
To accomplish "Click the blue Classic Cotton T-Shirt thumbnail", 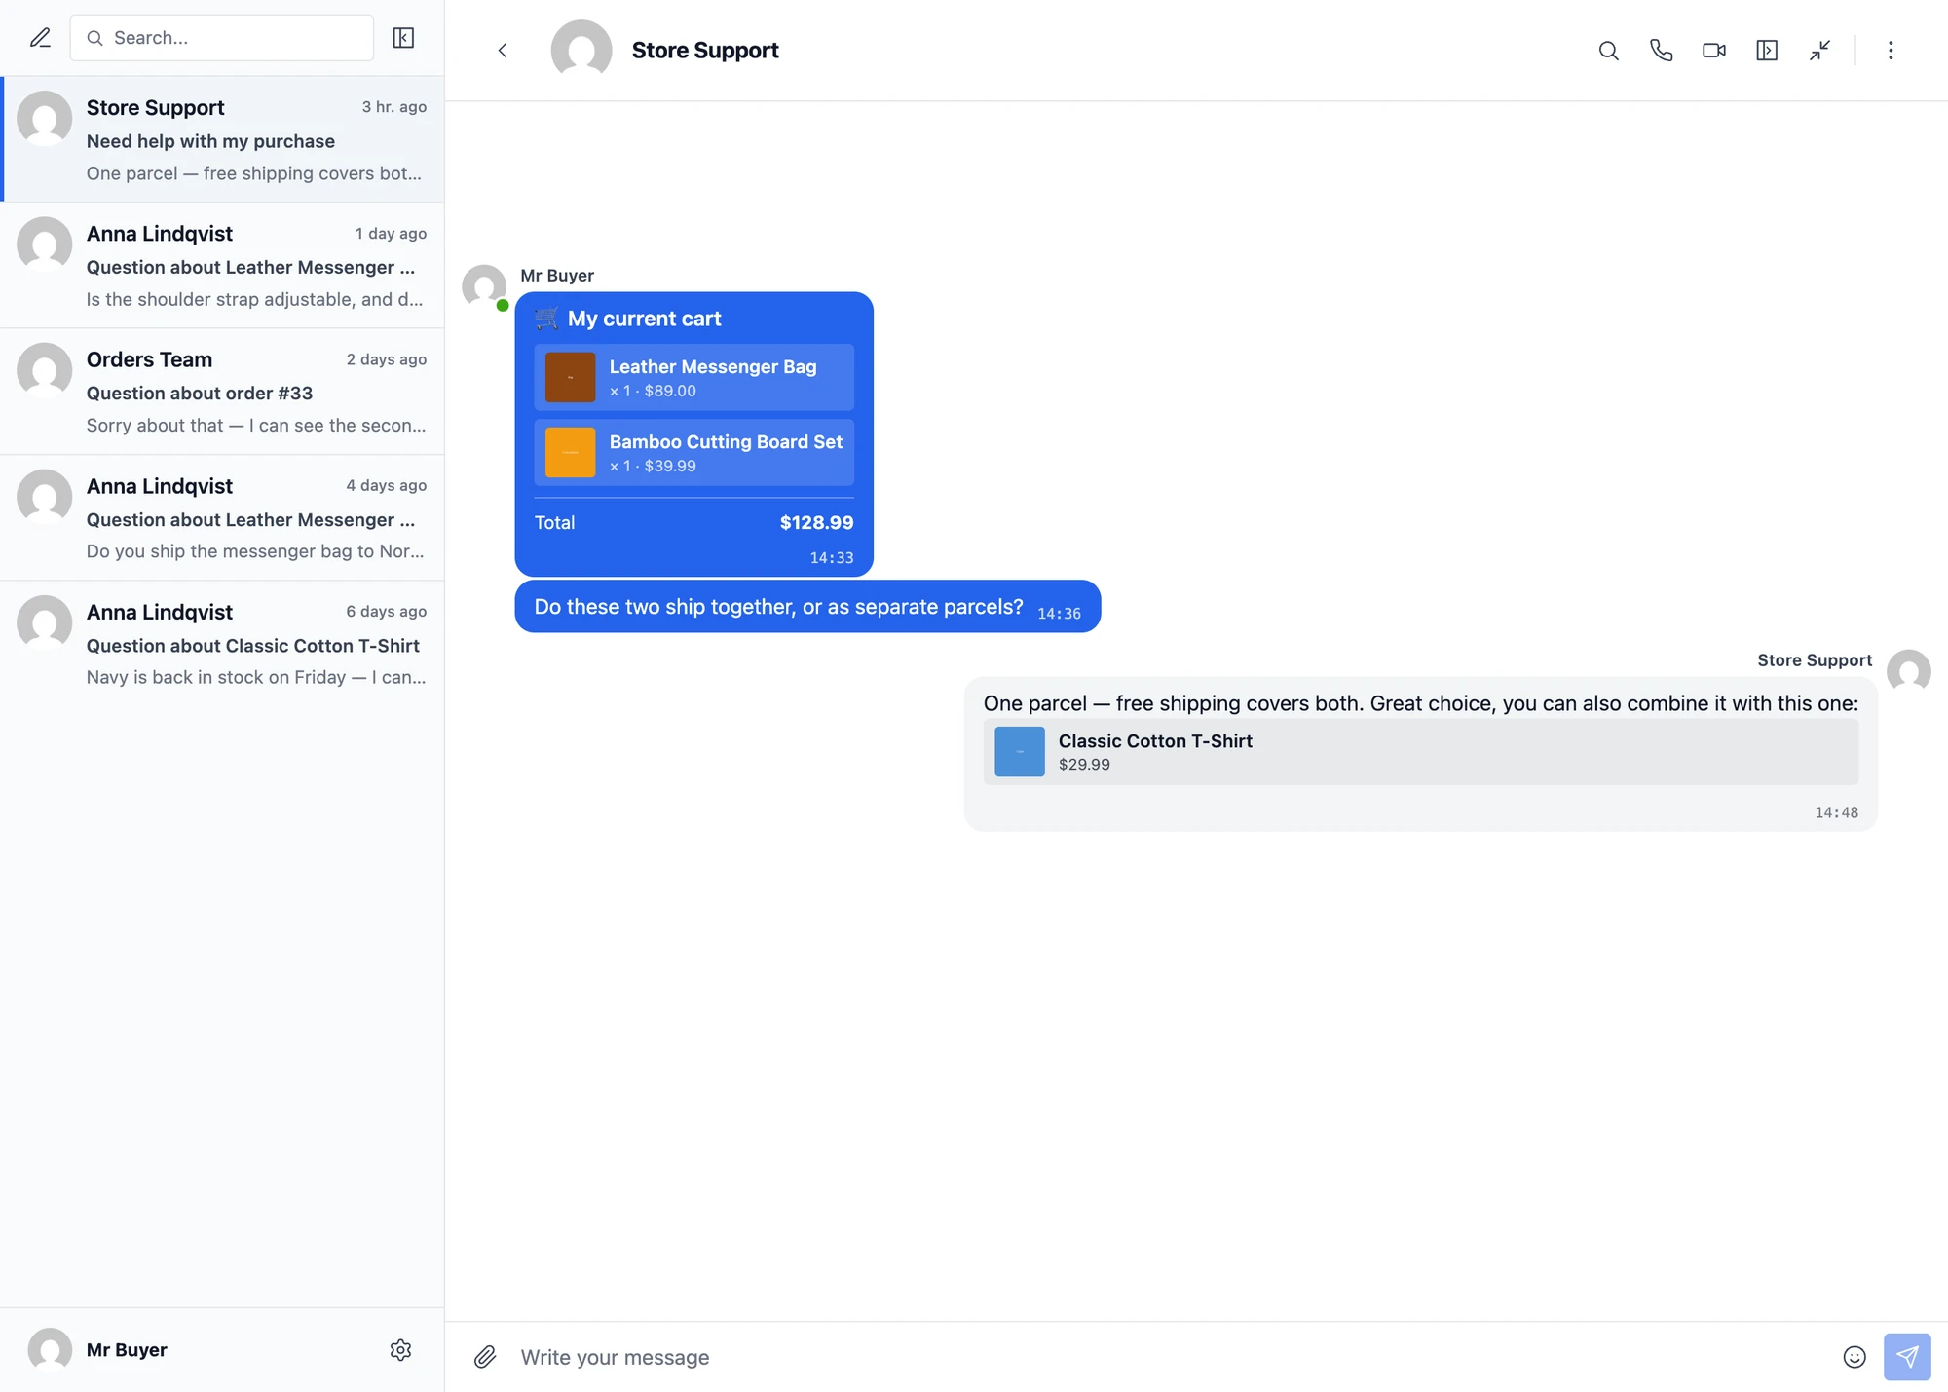I will (x=1019, y=752).
